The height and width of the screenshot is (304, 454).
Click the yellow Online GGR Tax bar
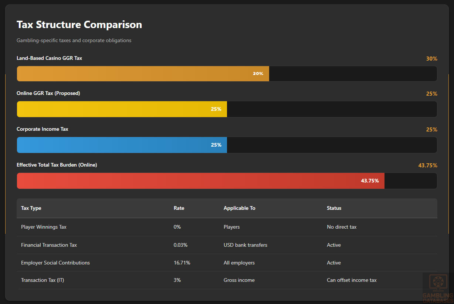(122, 109)
